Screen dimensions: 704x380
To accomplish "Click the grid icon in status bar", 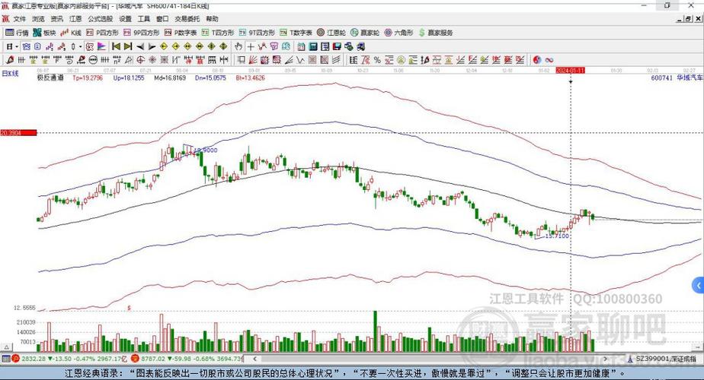I will tap(6, 359).
